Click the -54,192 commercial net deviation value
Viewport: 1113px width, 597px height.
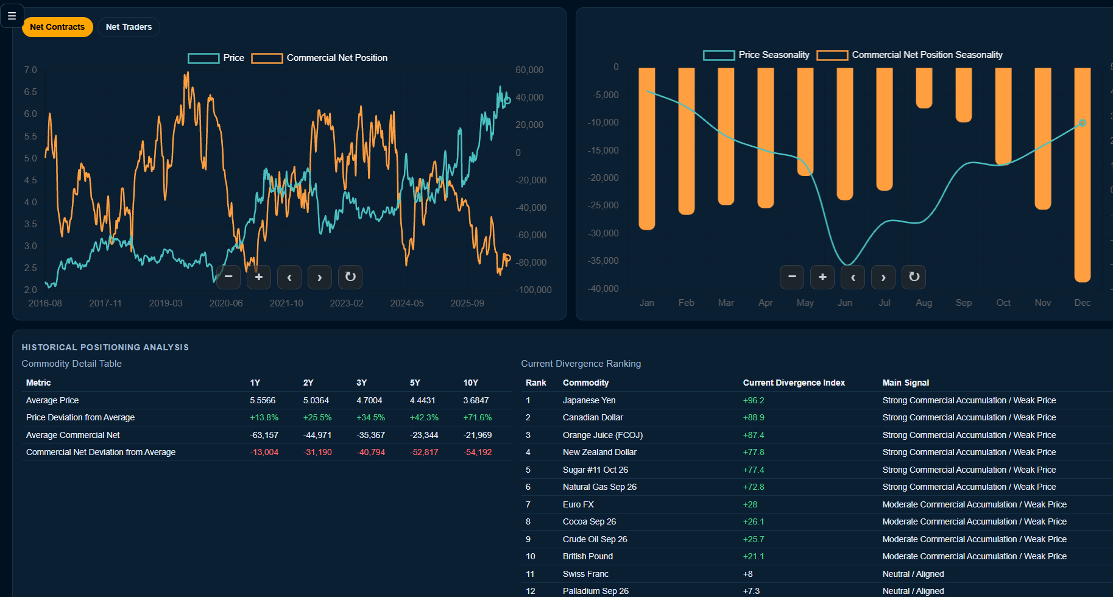click(x=477, y=452)
